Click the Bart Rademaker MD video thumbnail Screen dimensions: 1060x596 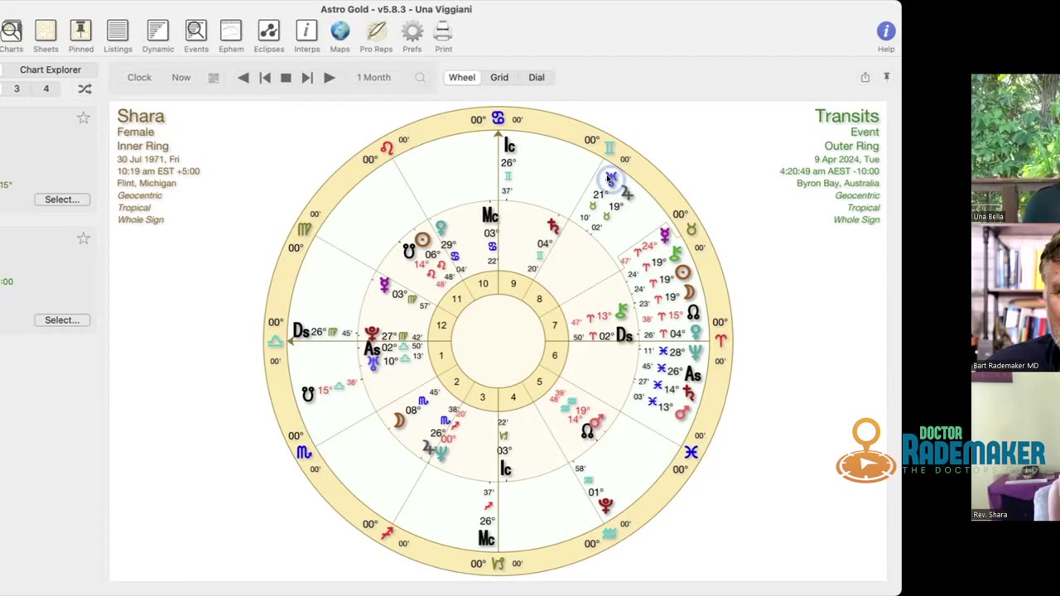point(1015,298)
